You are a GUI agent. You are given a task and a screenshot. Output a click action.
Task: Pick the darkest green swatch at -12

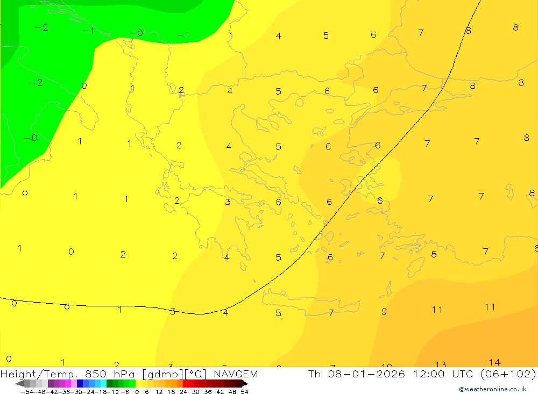109,384
